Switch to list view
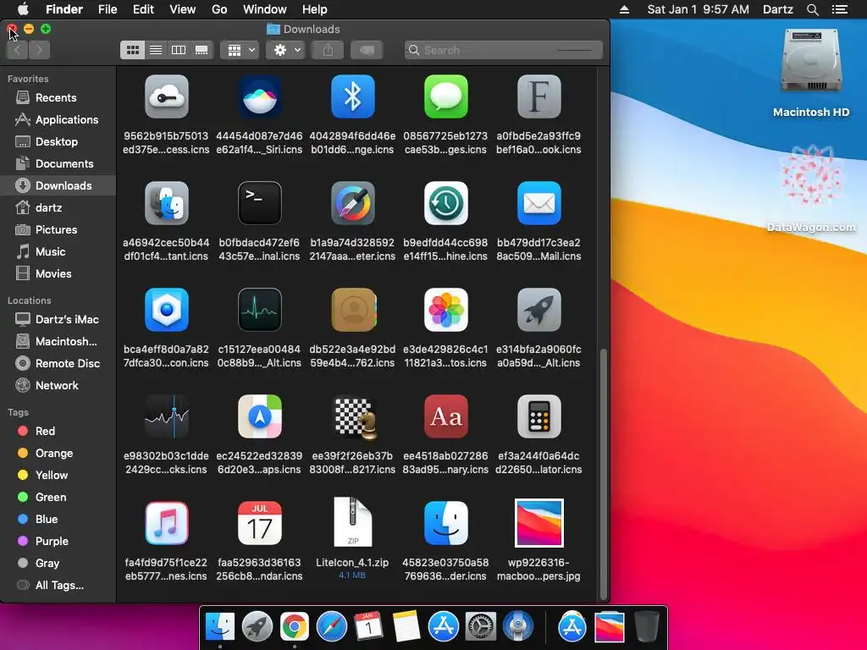This screenshot has height=650, width=867. click(x=156, y=50)
